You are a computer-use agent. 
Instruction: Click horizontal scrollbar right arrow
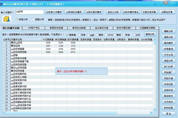pyautogui.click(x=151, y=113)
